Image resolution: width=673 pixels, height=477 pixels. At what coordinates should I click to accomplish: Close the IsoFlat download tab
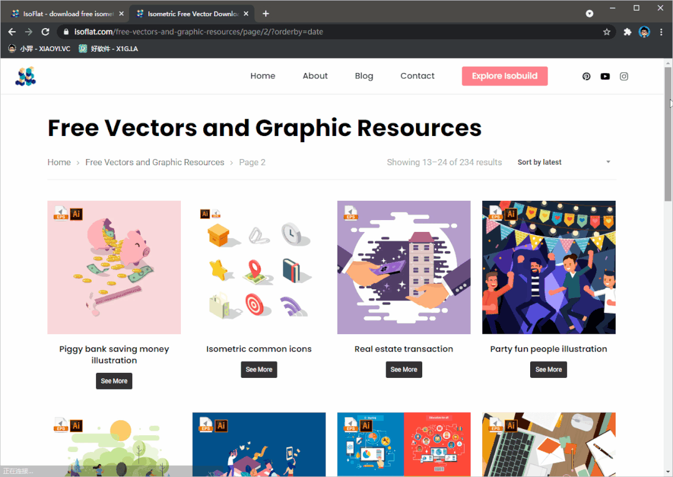click(122, 14)
